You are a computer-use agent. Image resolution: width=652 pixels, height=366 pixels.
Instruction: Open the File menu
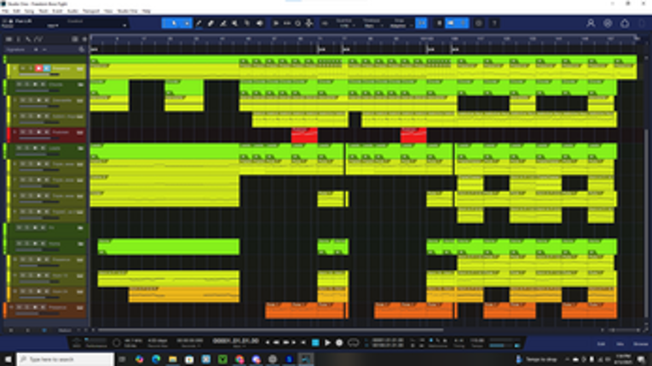(6, 11)
